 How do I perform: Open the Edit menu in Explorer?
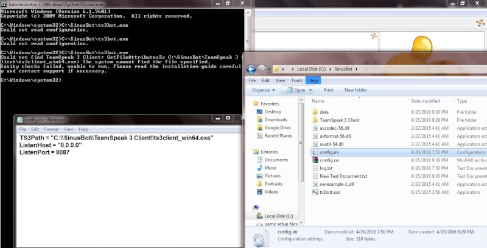[265, 80]
